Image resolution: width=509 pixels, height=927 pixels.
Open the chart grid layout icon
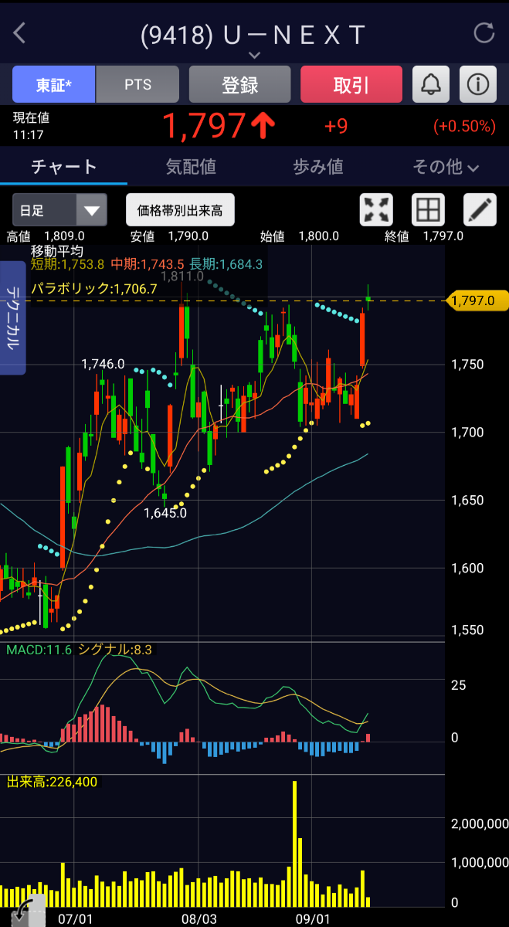[428, 209]
